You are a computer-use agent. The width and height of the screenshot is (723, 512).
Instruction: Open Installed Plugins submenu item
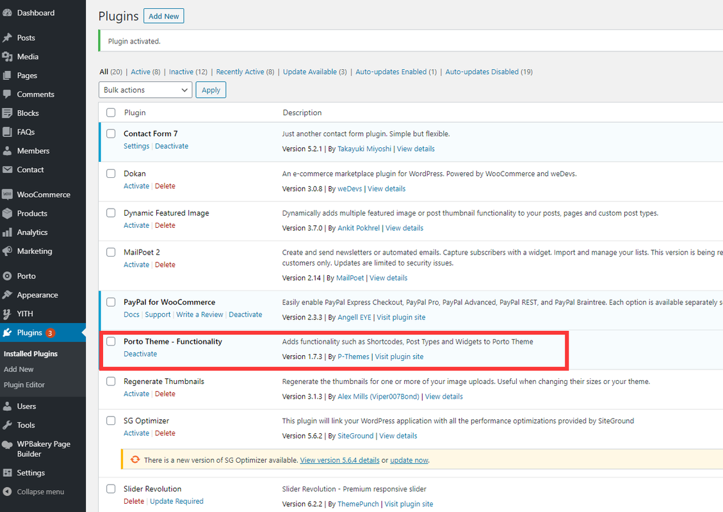(31, 354)
